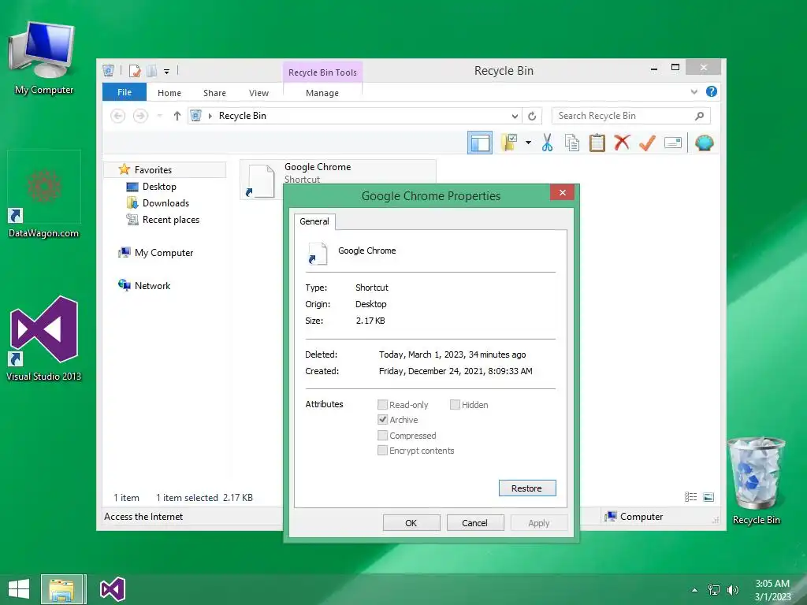
Task: Click OK in Google Chrome Properties
Action: (x=411, y=523)
